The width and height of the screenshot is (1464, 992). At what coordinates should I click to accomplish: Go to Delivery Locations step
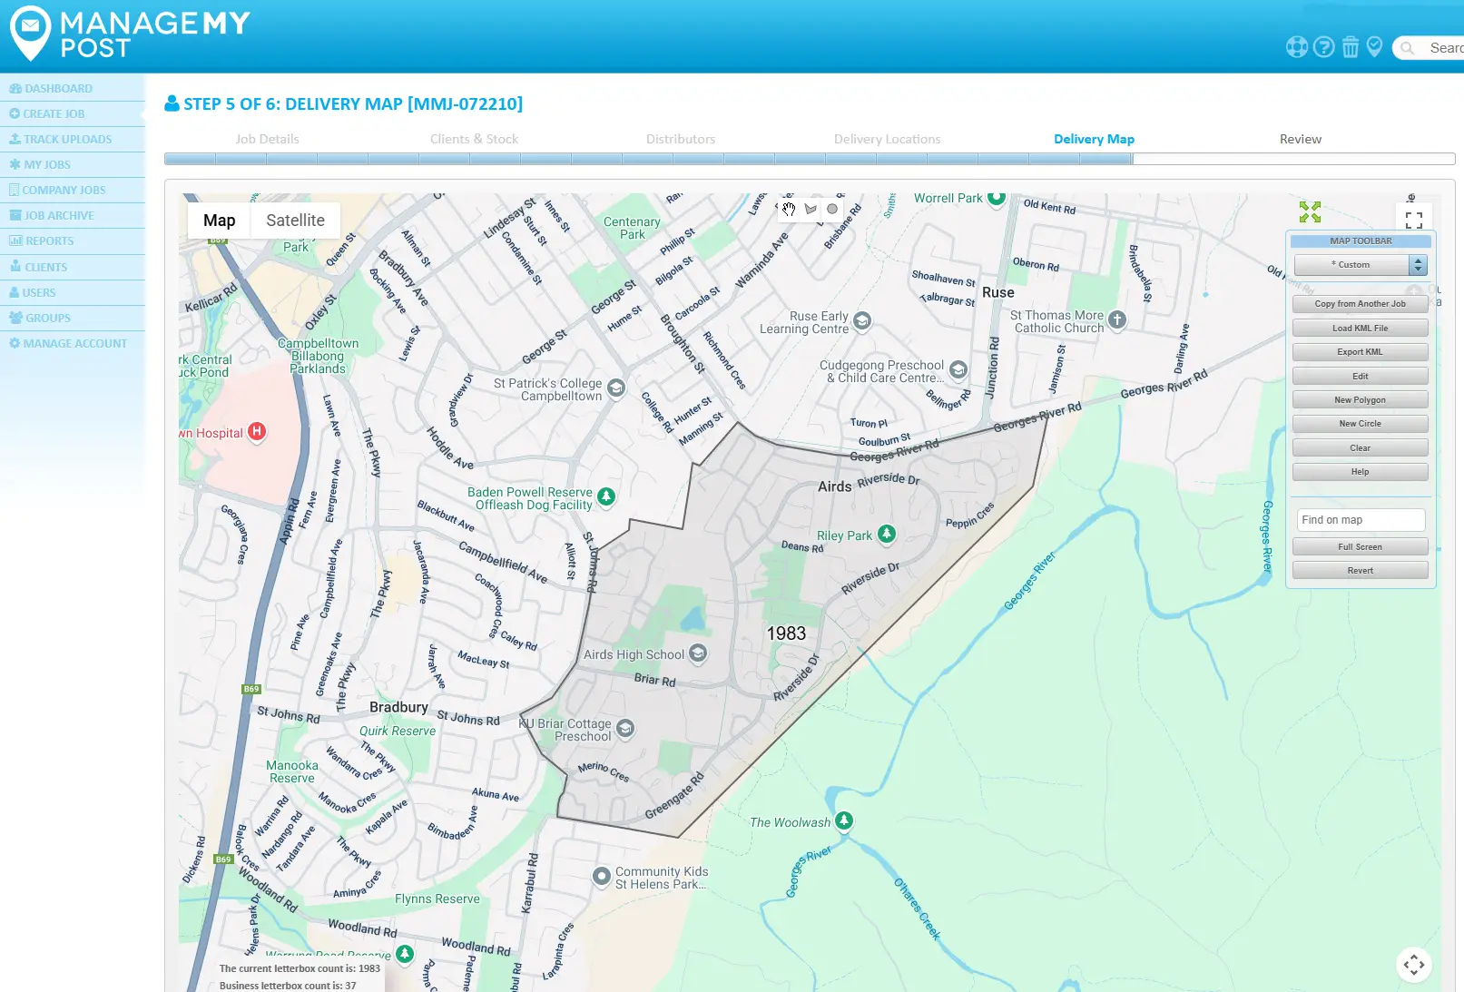887,139
